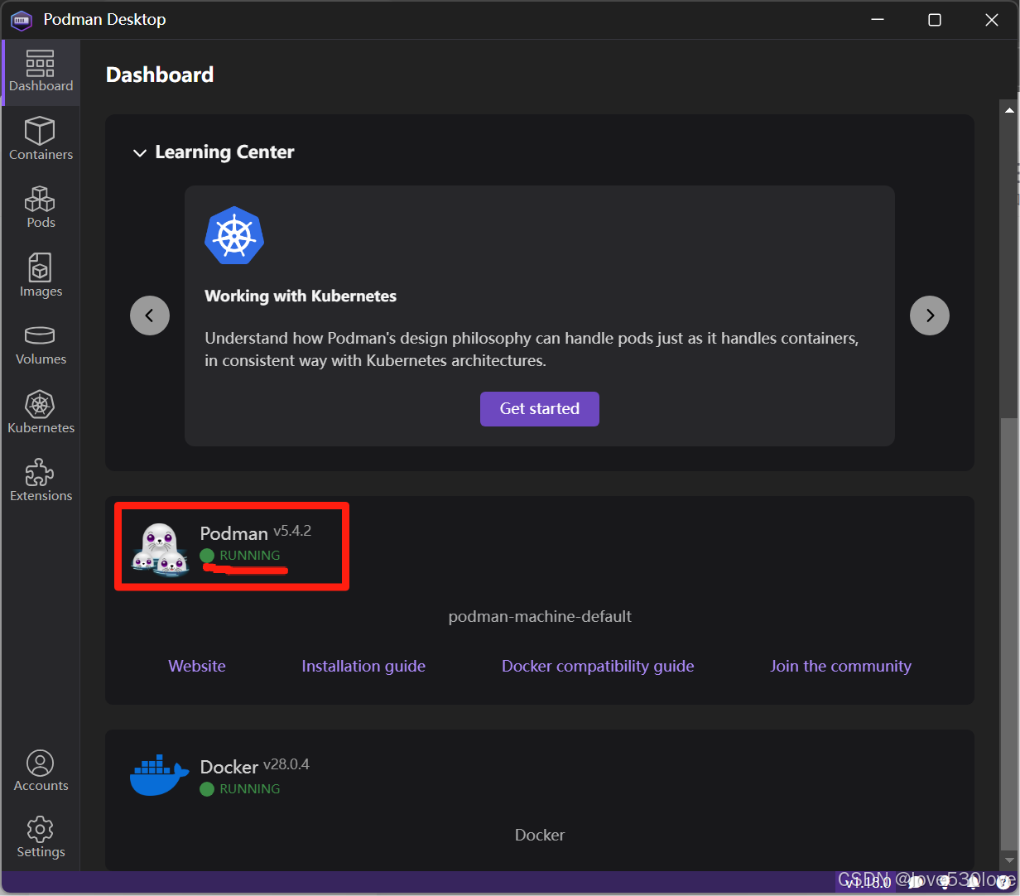Open Settings with the gear icon
Screen dimensions: 1020x896
coord(41,837)
